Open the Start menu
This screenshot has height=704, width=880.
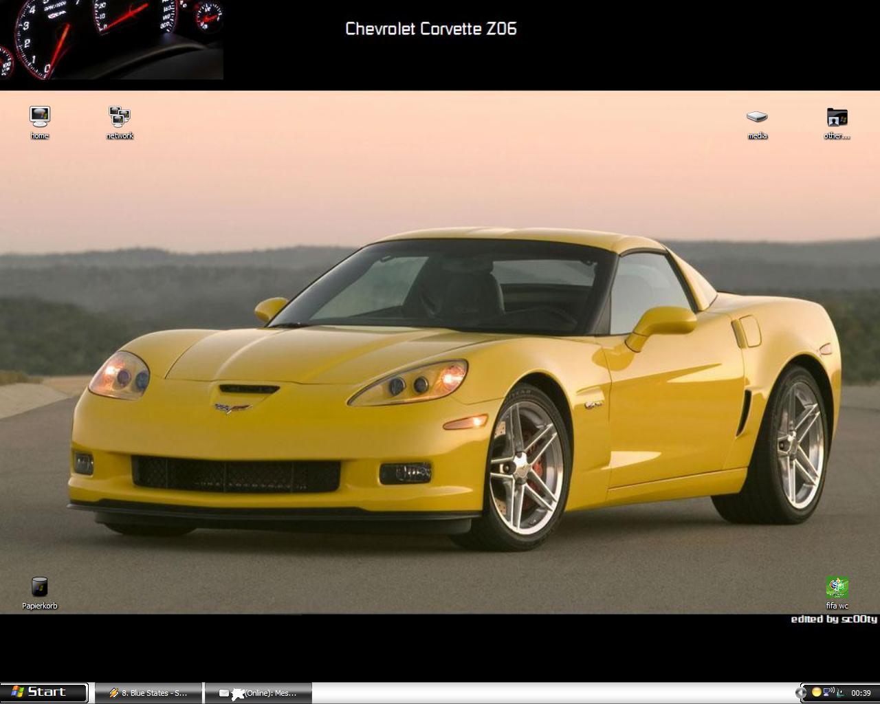[x=44, y=692]
